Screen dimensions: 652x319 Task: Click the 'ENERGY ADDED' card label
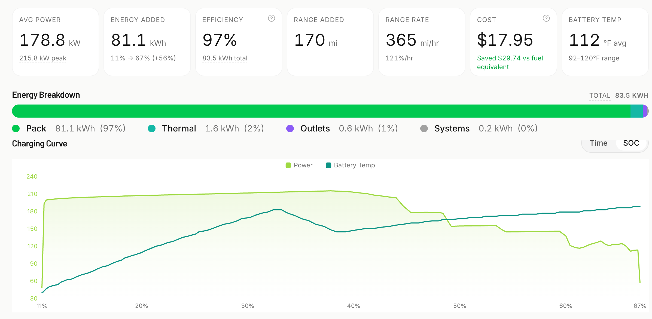pyautogui.click(x=138, y=20)
